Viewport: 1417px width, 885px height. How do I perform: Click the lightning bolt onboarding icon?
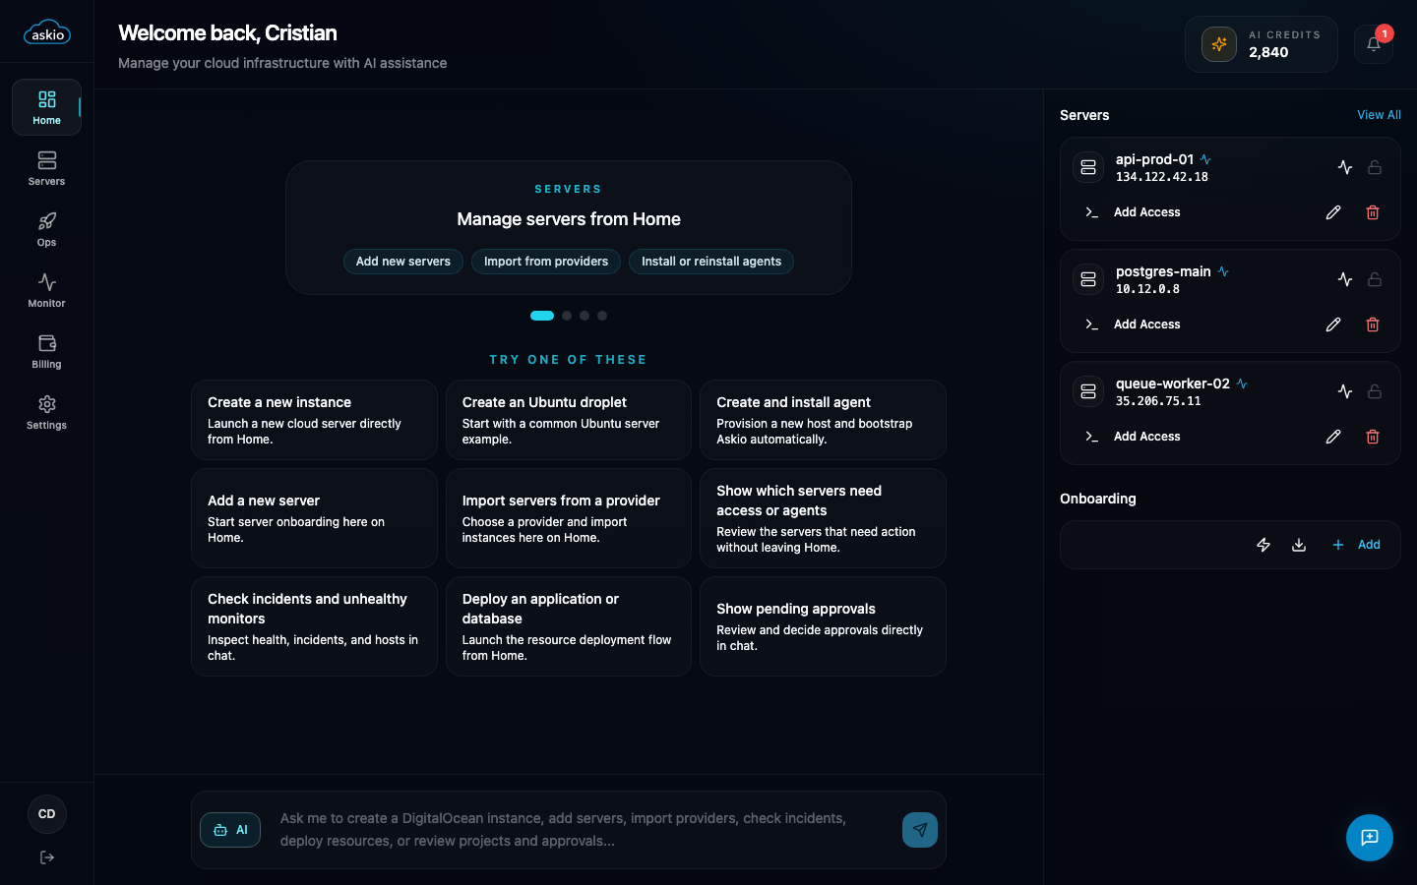pyautogui.click(x=1263, y=545)
